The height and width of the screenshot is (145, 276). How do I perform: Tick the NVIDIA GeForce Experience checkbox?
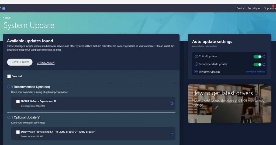tap(18, 101)
